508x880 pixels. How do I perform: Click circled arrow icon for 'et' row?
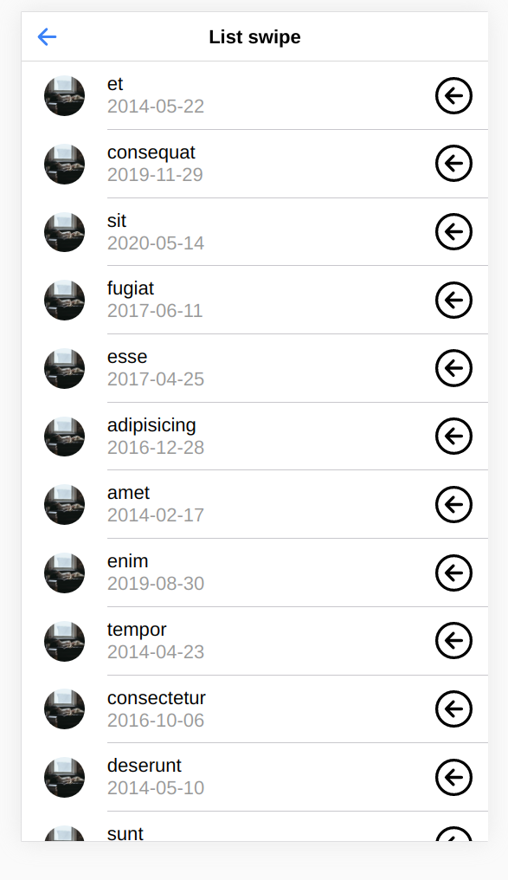(x=453, y=95)
